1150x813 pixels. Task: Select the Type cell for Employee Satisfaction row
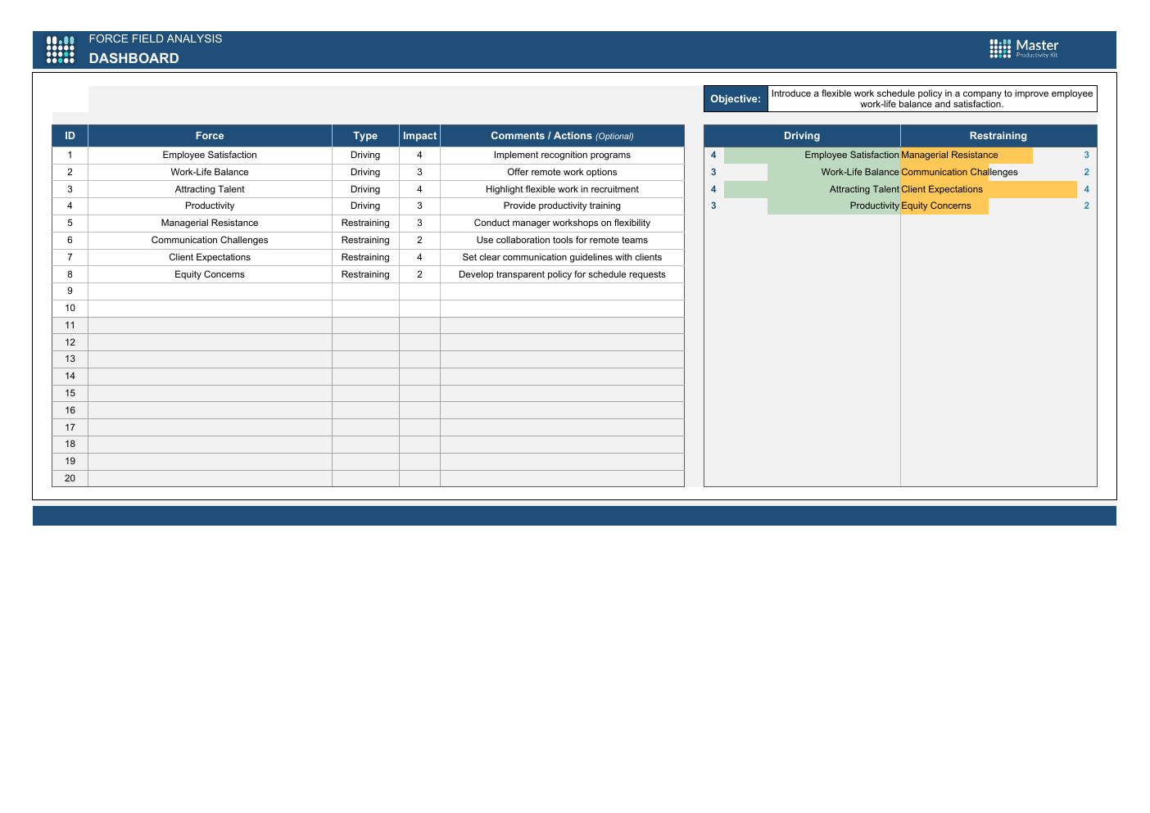pos(365,155)
